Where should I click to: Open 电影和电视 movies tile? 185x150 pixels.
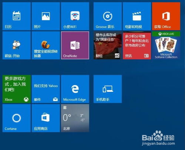pos(137,16)
